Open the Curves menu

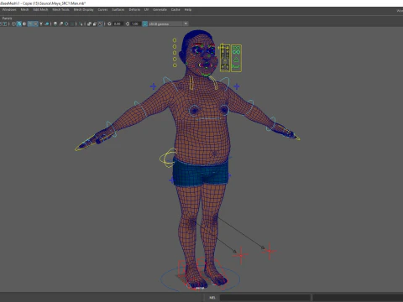click(x=102, y=10)
